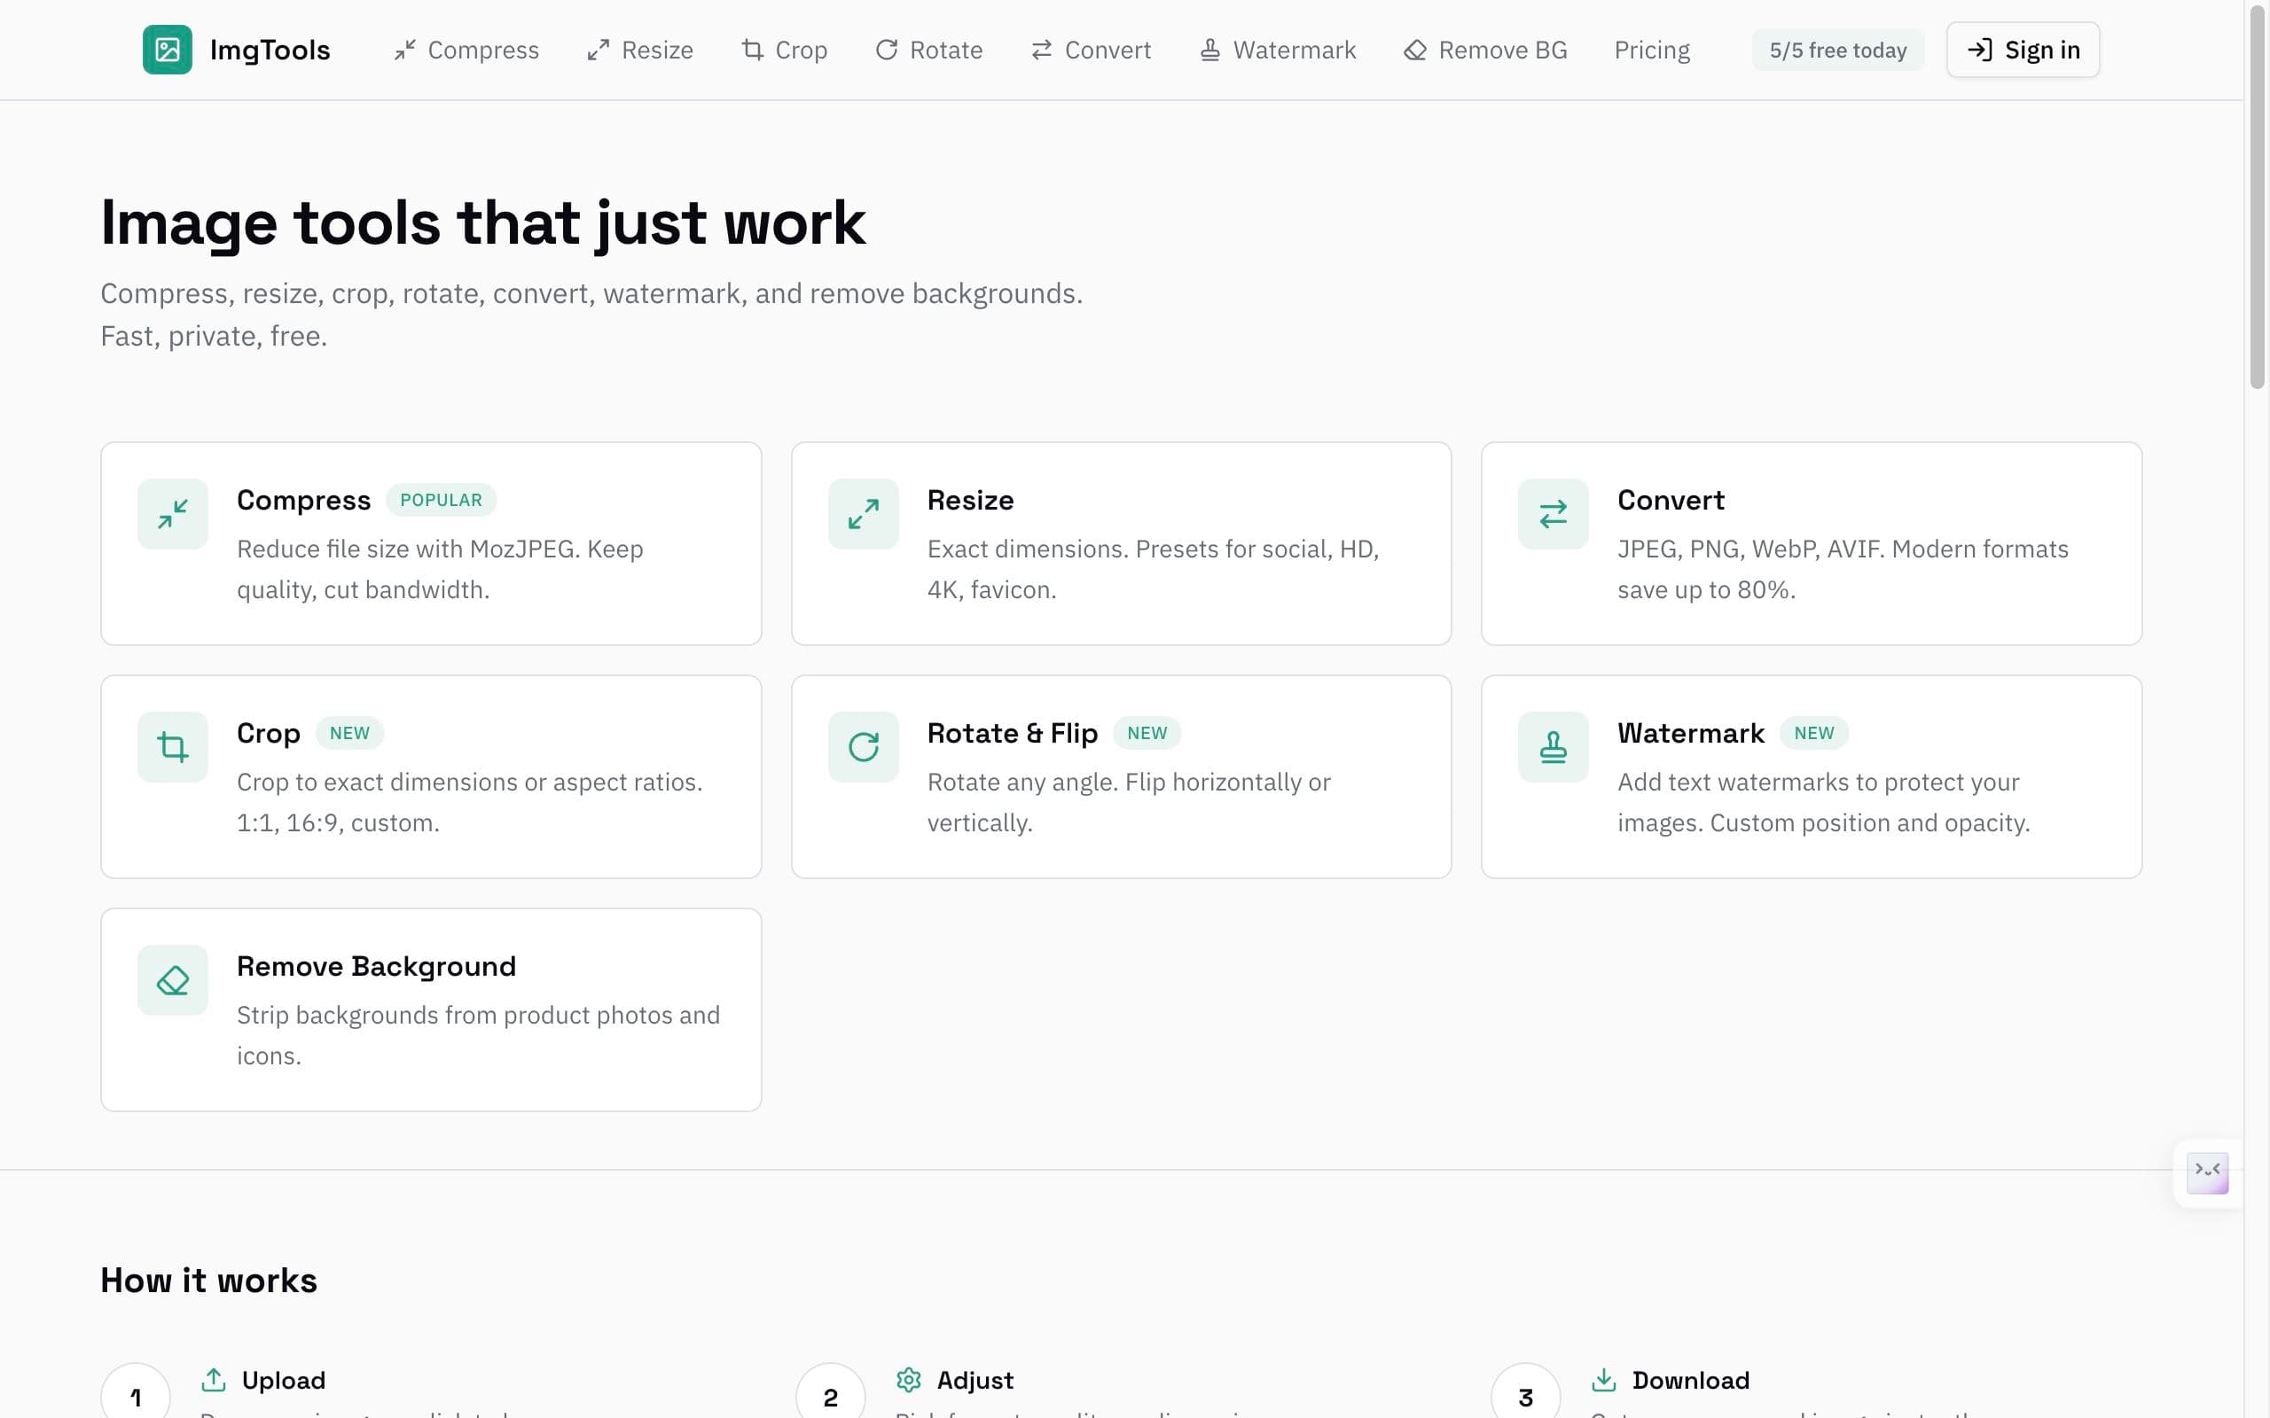This screenshot has width=2270, height=1418.
Task: Click the Adjust step gear icon
Action: click(908, 1380)
